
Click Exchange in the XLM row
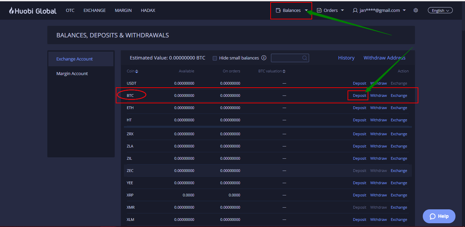(399, 220)
